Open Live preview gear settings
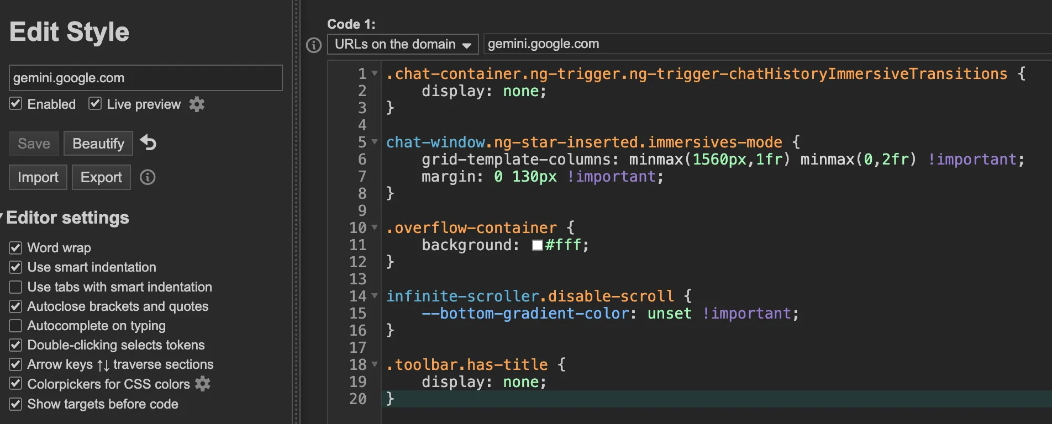The width and height of the screenshot is (1052, 424). (x=197, y=104)
